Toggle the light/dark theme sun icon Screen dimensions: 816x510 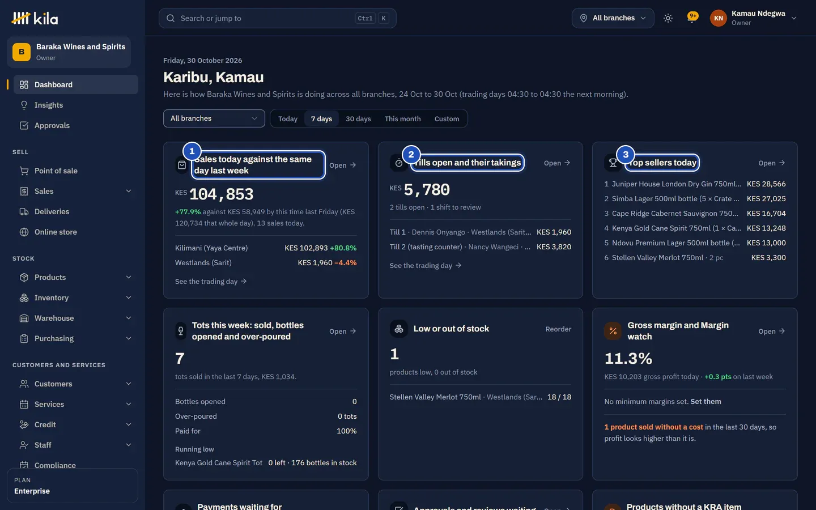click(x=668, y=18)
